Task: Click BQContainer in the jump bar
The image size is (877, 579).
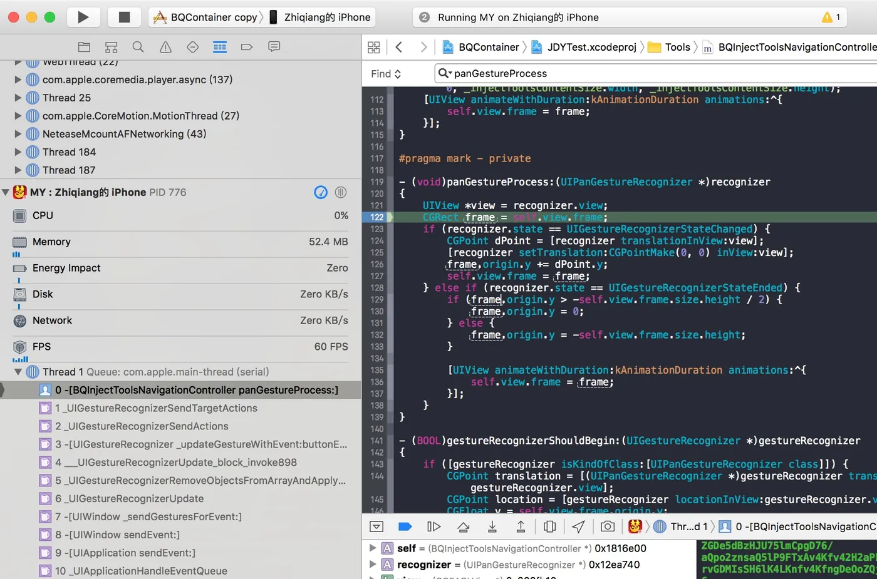Action: coord(481,47)
